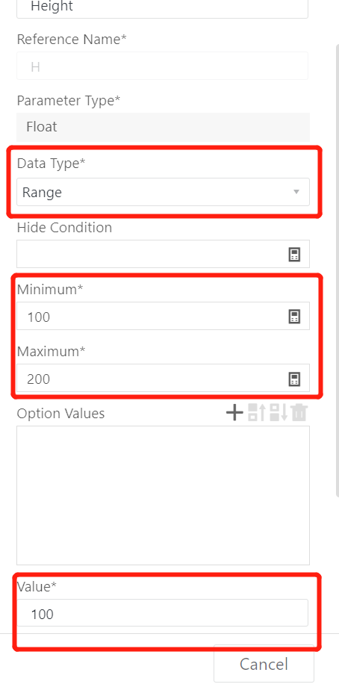Click inside the empty Option Values list
This screenshot has height=693, width=339.
click(163, 495)
